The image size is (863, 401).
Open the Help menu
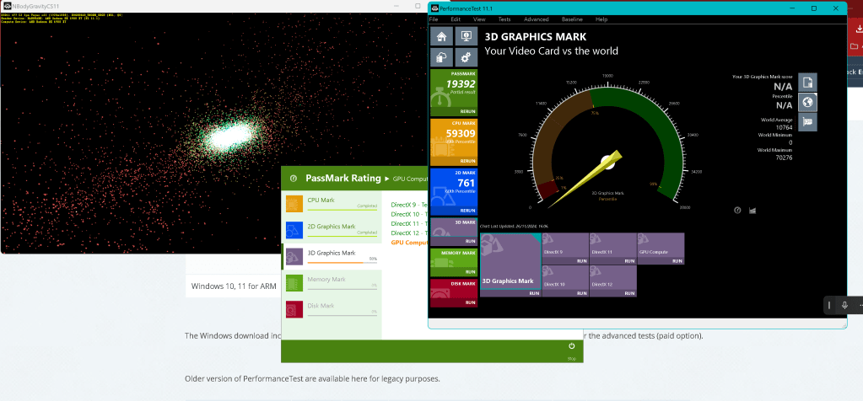click(x=601, y=19)
